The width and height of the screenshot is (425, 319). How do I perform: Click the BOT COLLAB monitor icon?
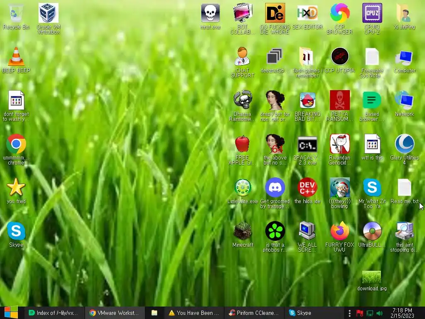click(242, 13)
